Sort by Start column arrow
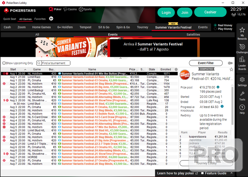This screenshot has height=177, width=248. pos(25,70)
